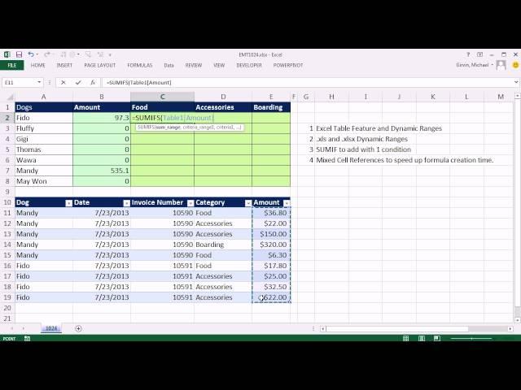
Task: Click the smiley feedback icon
Action: (515, 65)
